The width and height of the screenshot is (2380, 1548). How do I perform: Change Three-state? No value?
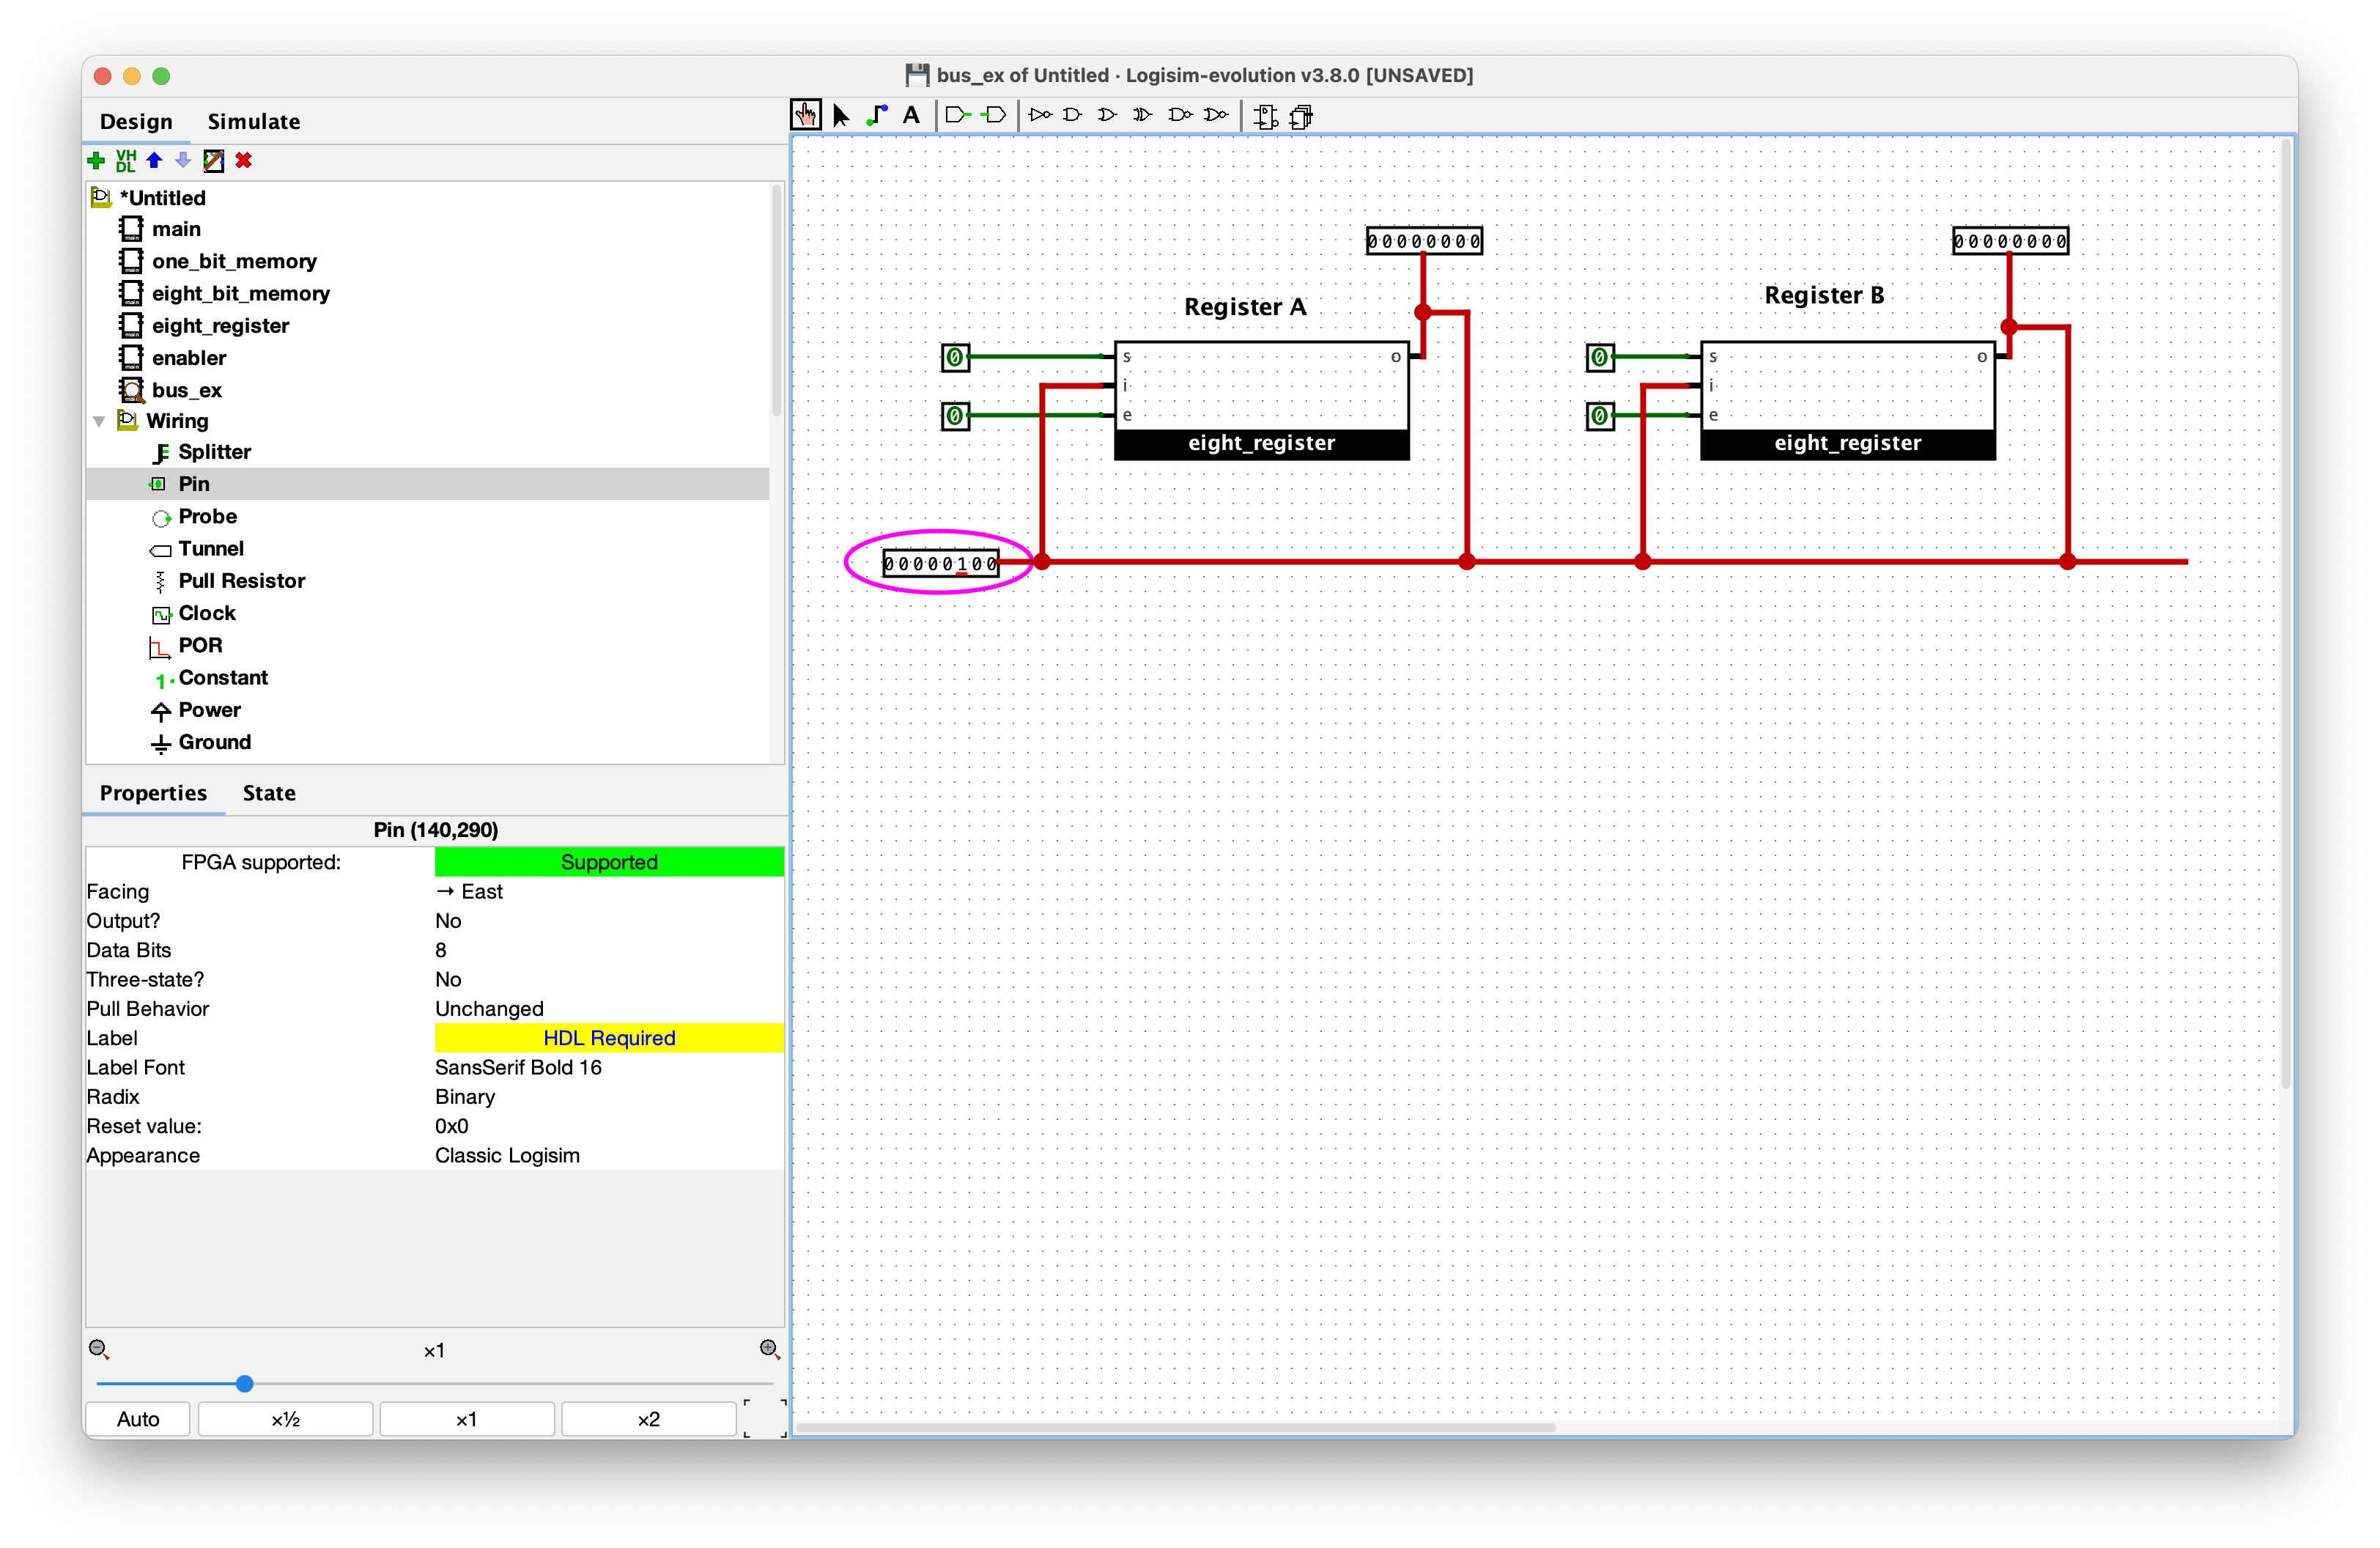coord(608,979)
